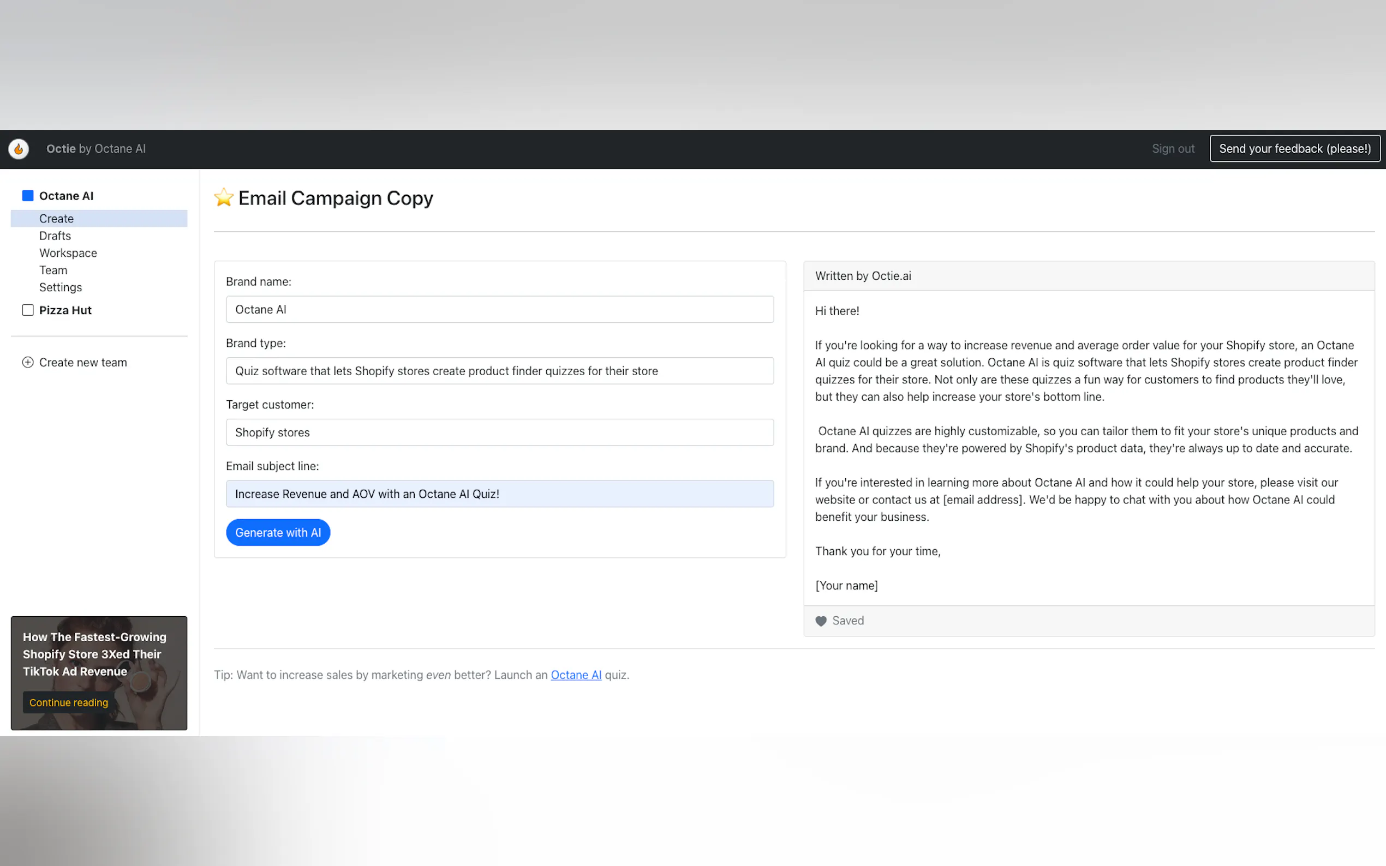
Task: Go to Workspace in sidebar
Action: 68,253
